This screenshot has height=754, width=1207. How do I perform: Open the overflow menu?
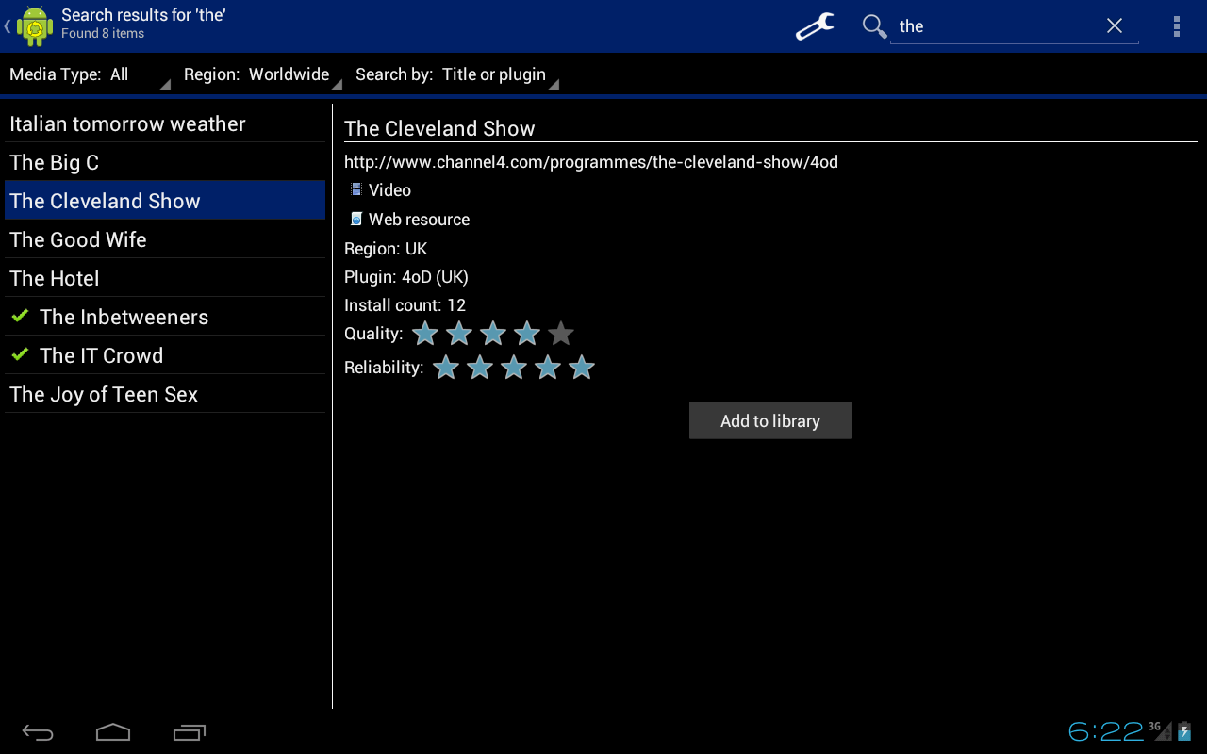click(x=1176, y=26)
